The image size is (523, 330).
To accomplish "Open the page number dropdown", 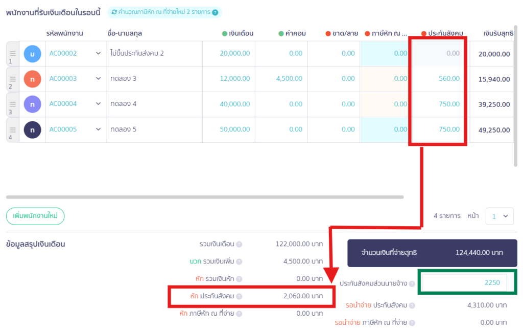I will [499, 216].
